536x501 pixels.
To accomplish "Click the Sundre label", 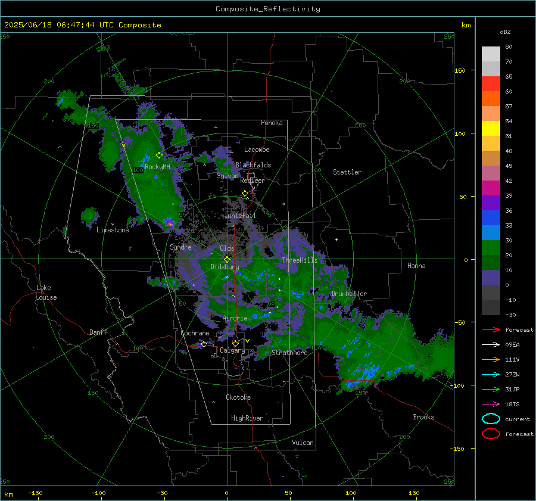I will coord(181,247).
